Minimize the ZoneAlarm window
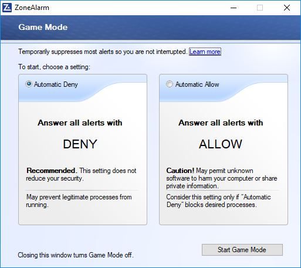The height and width of the screenshot is (268, 301). point(234,8)
